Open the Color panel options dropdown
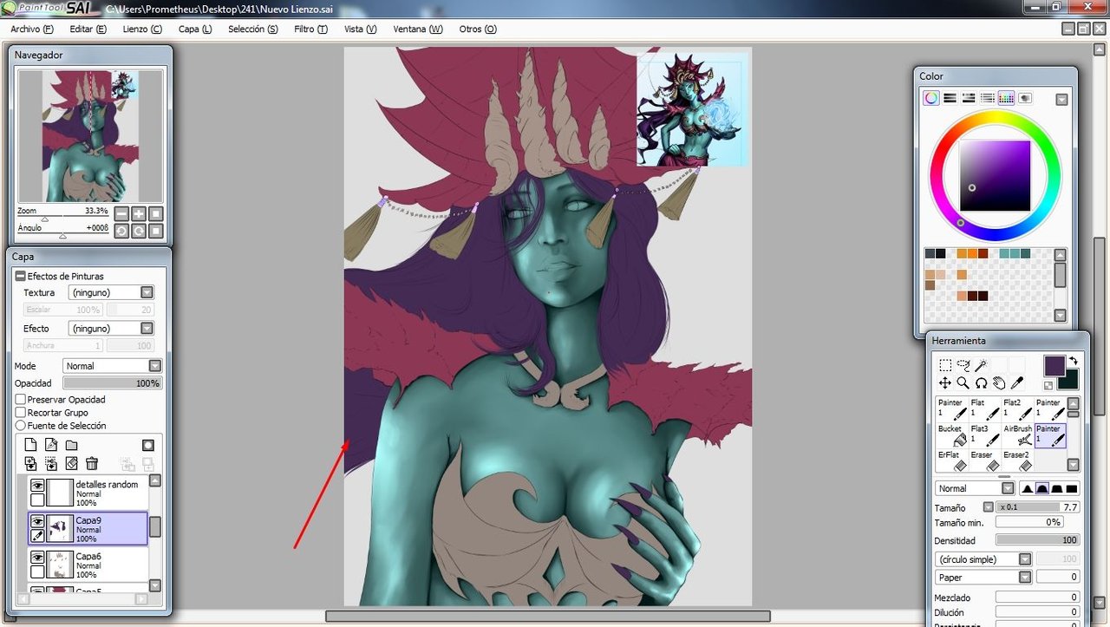Screen dimensions: 1110x627 coord(1061,100)
